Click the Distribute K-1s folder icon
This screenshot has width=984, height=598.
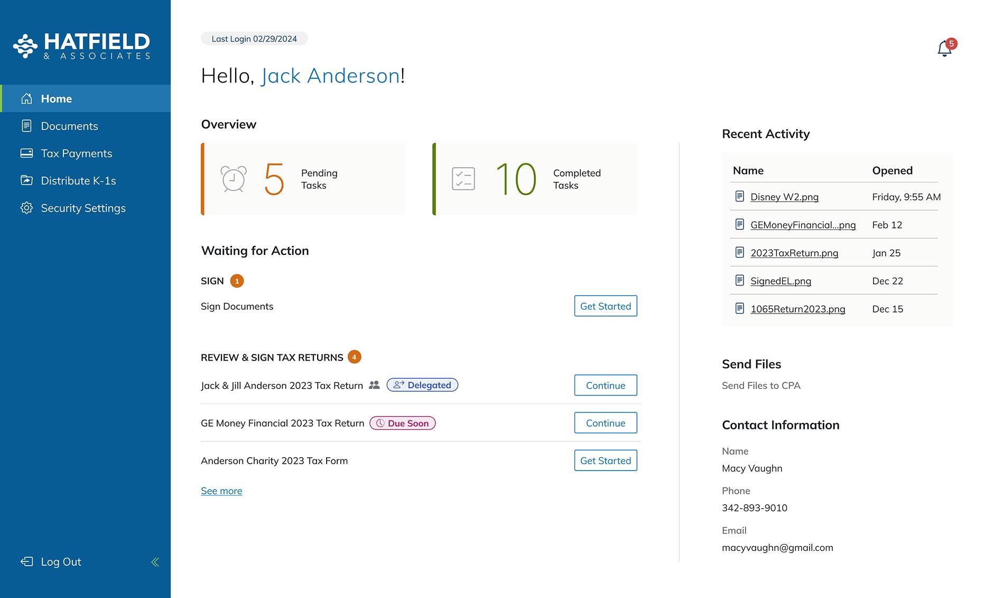27,180
